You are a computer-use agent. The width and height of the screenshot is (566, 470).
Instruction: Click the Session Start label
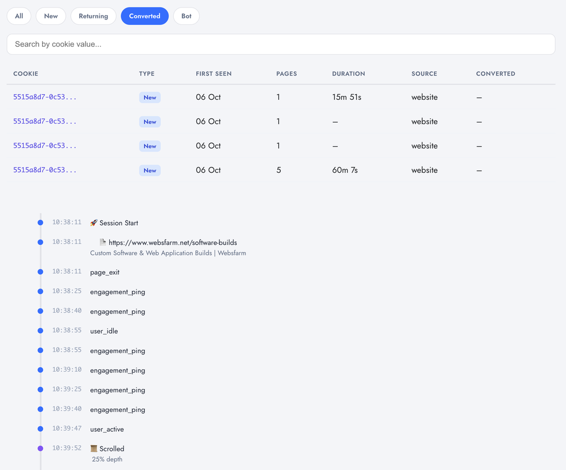(119, 223)
